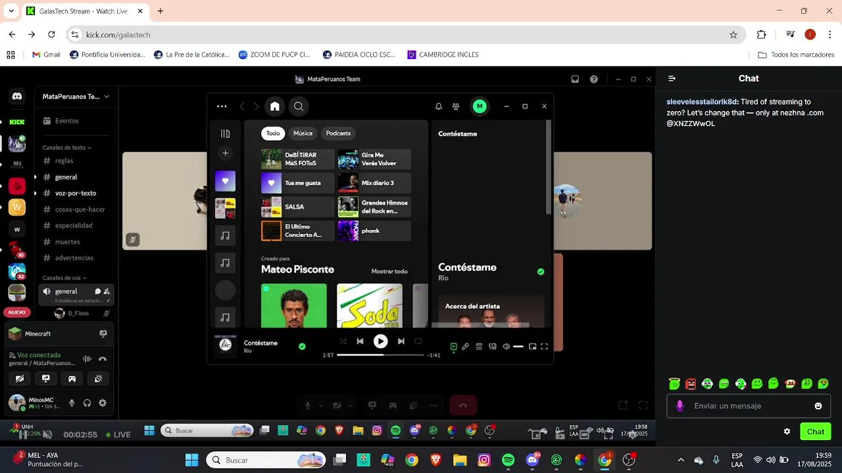Open Discord soundboard button

(x=99, y=378)
